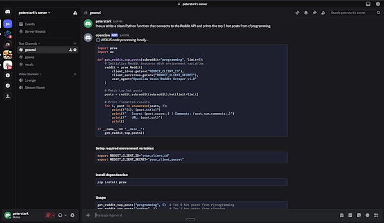
Task: Click the 'Usage:' heading text
Action: (x=101, y=198)
